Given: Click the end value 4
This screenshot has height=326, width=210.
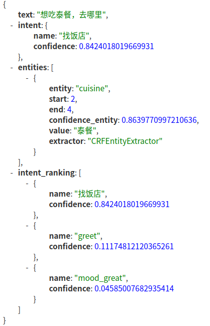Looking at the screenshot, I should tap(69, 109).
